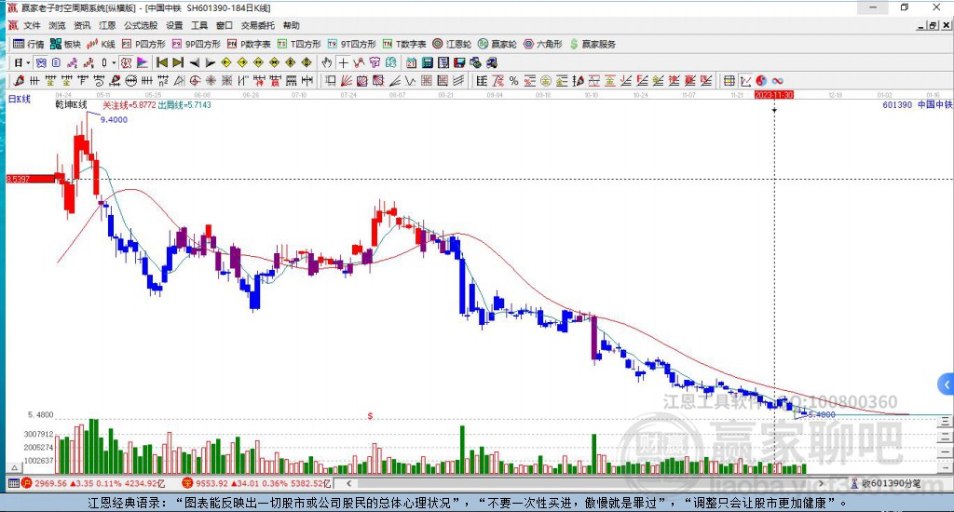
Task: Open 赢家服务 with the dollar icon
Action: coord(593,44)
